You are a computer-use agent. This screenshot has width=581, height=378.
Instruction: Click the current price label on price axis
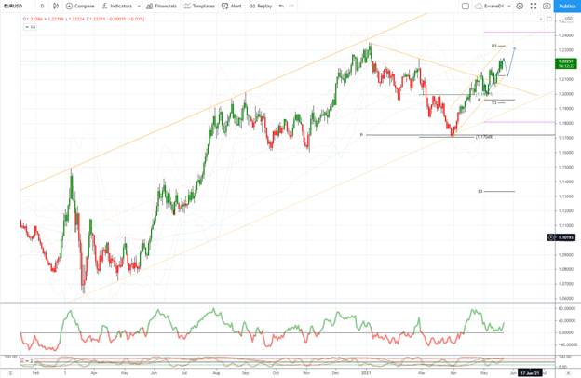tap(566, 61)
